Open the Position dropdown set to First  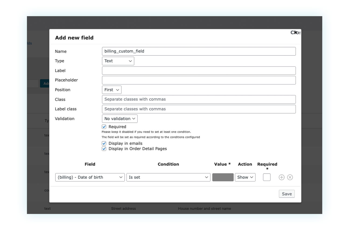point(111,90)
